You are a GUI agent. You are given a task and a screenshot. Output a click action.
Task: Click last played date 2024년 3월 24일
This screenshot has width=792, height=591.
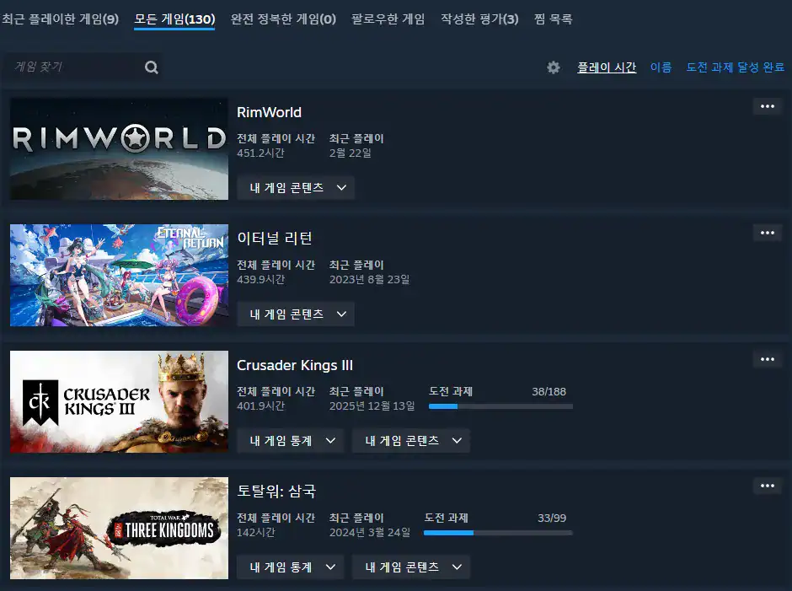click(370, 532)
